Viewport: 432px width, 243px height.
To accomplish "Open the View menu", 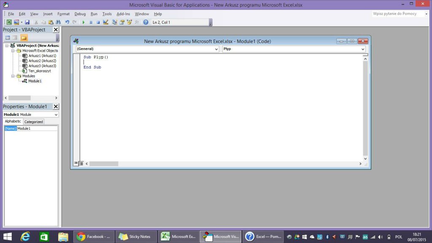I will click(34, 14).
